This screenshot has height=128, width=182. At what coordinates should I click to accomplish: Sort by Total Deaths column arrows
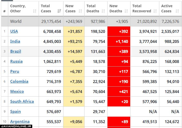[103, 11]
